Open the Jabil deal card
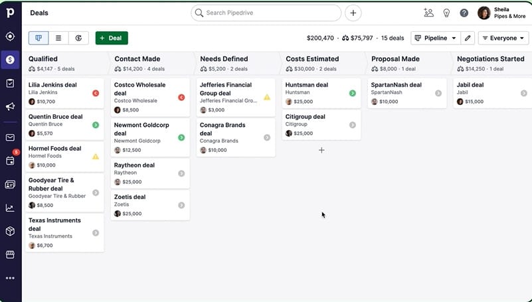This screenshot has height=302, width=532. pos(493,93)
